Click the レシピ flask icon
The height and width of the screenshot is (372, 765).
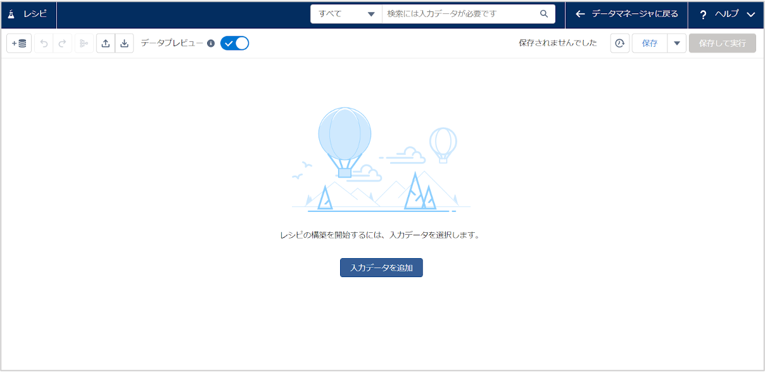(x=11, y=14)
